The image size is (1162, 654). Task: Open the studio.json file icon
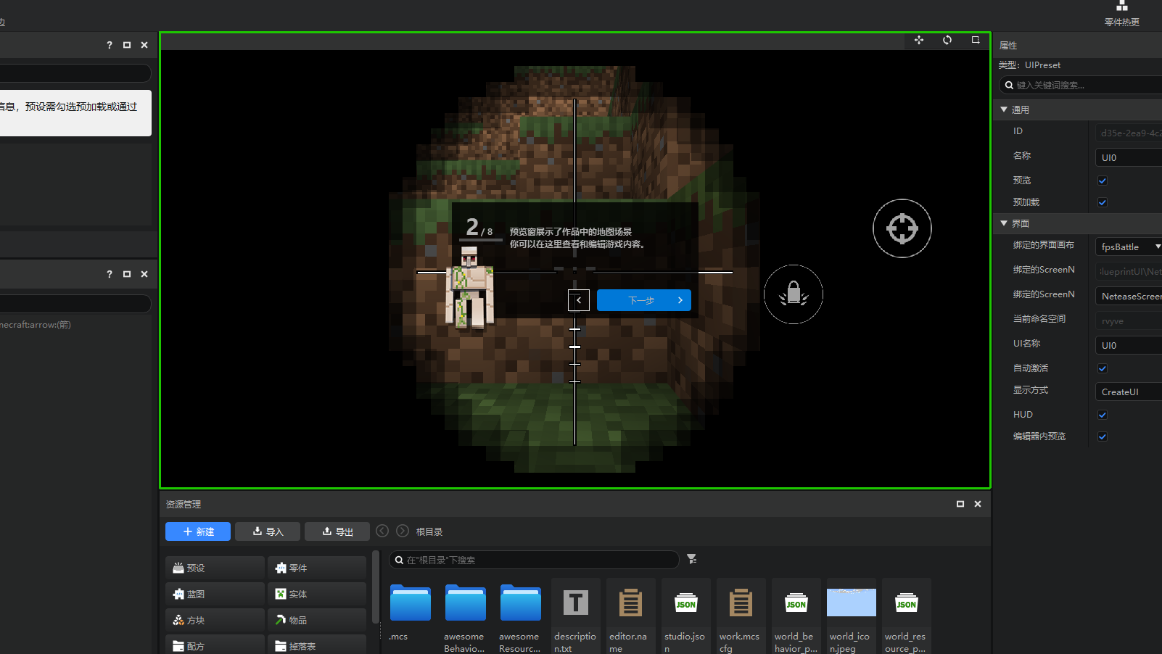pos(685,604)
